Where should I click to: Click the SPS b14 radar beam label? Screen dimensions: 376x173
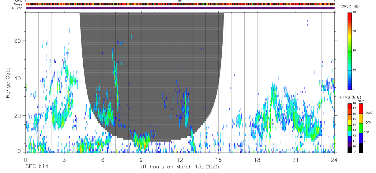coord(37,167)
